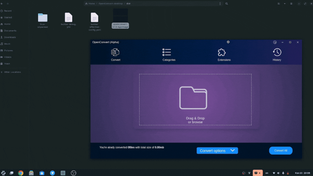Open the Software store from taskbar

[42, 173]
